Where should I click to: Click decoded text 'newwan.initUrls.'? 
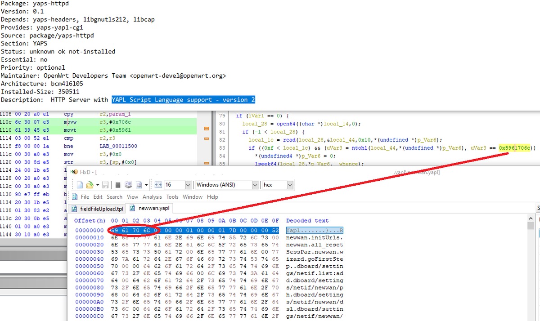tap(315, 237)
